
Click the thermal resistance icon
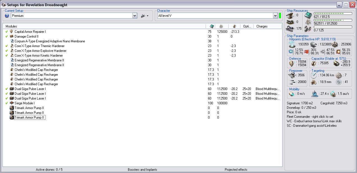click(306, 52)
